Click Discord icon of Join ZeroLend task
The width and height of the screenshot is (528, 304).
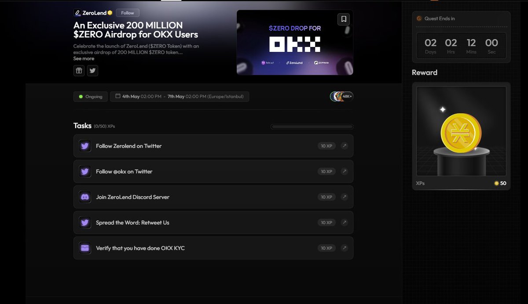(85, 197)
